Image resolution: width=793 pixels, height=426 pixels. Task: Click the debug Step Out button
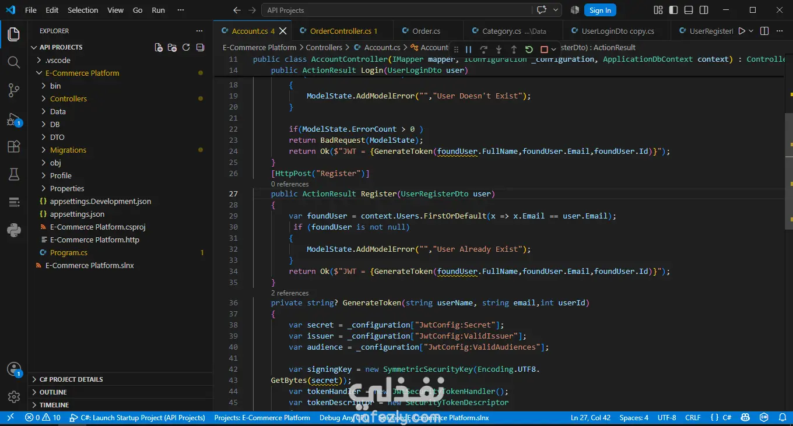pos(514,50)
